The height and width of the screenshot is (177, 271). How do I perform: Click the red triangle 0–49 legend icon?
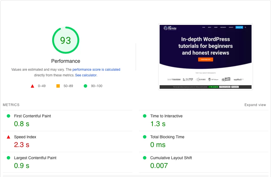click(x=32, y=86)
